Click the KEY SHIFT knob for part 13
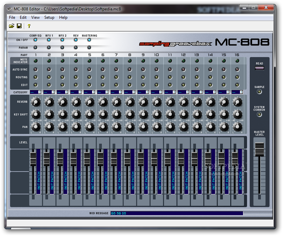This screenshot has height=236, width=283. coord(197,114)
